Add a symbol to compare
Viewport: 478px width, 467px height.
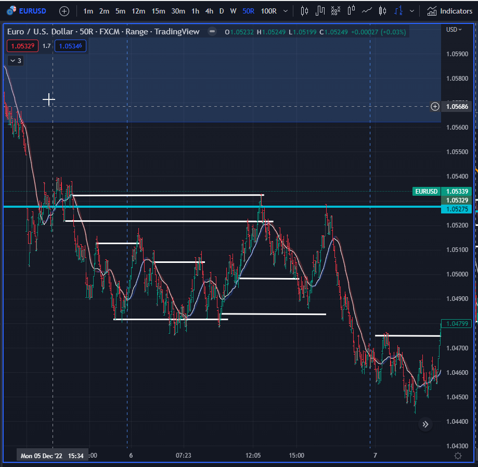(64, 11)
